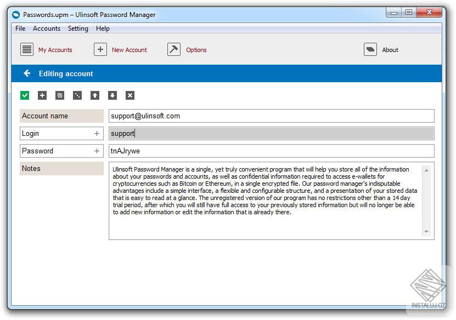The width and height of the screenshot is (456, 320).
Task: Open the Accounts menu
Action: coord(47,28)
